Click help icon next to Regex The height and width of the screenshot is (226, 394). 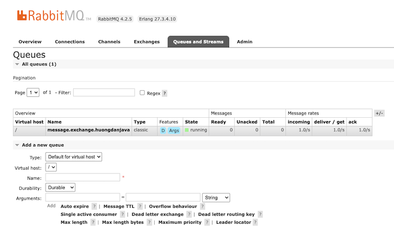point(165,93)
